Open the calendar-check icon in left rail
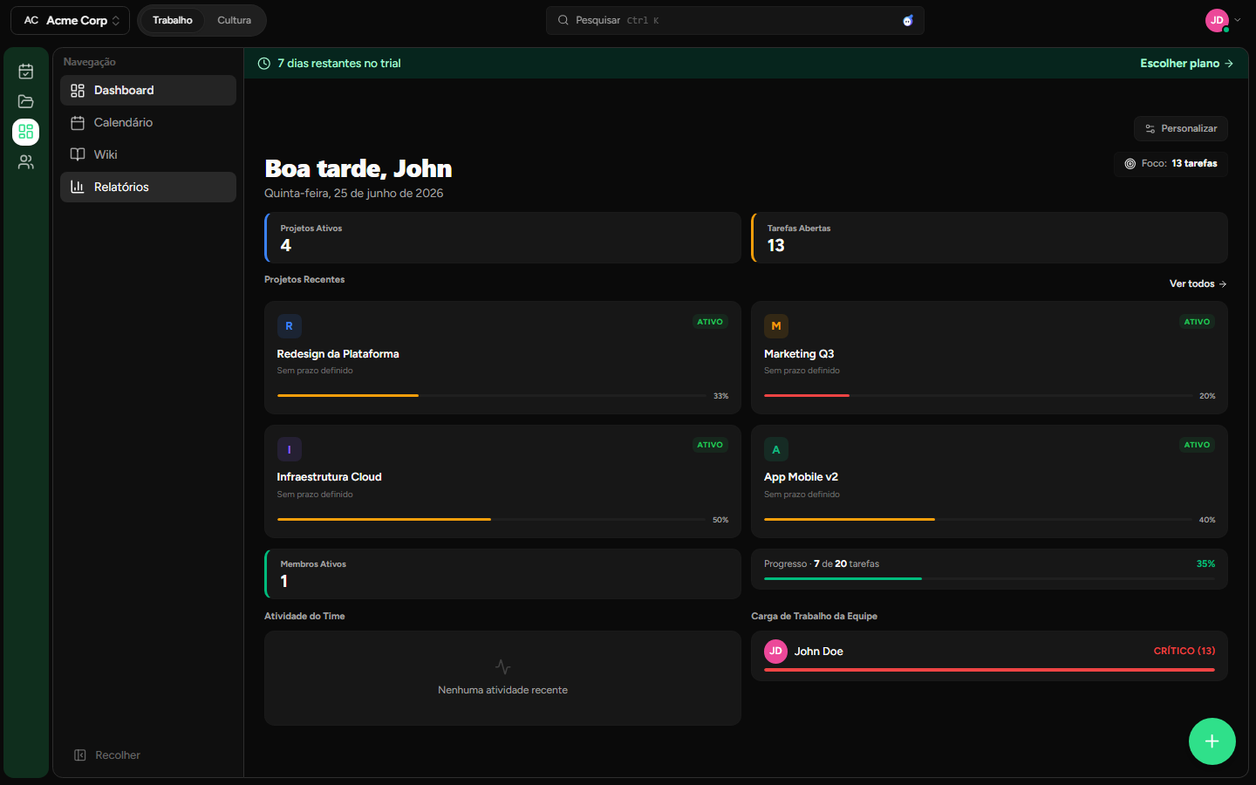Viewport: 1256px width, 785px height. pyautogui.click(x=26, y=72)
